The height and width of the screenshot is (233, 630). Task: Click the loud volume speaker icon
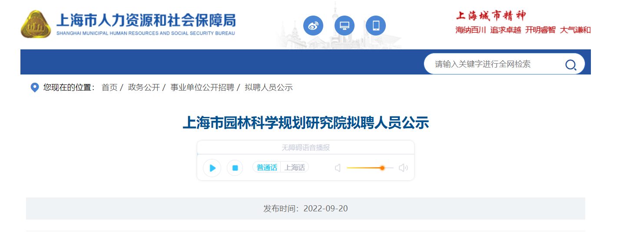point(403,168)
